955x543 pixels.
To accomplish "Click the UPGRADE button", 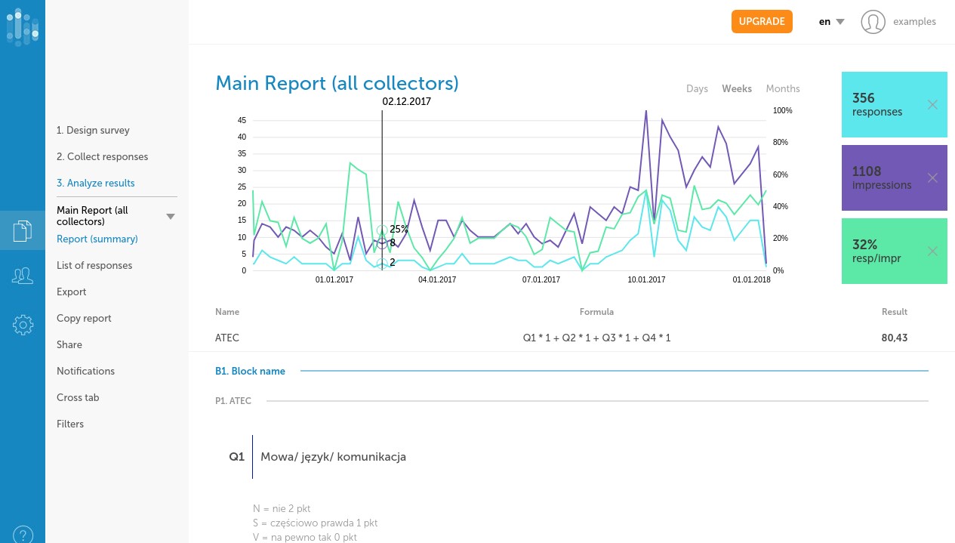I will coord(762,22).
